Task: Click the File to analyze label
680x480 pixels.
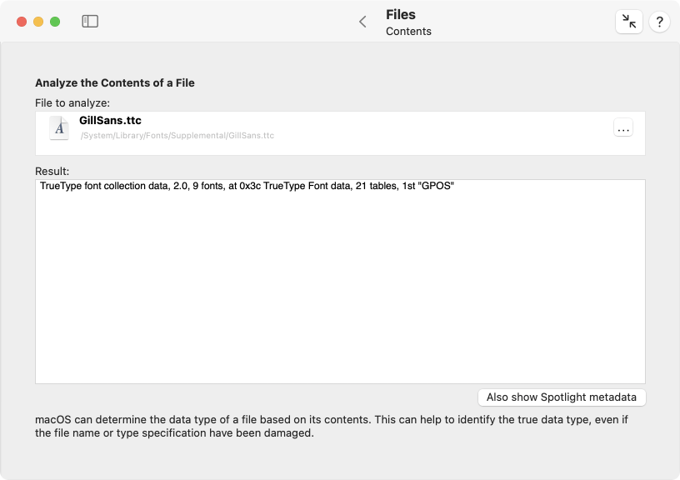Action: click(x=72, y=102)
